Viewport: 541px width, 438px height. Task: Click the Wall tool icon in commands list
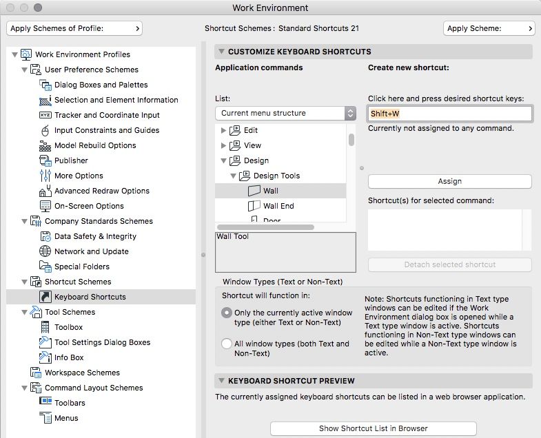point(254,191)
